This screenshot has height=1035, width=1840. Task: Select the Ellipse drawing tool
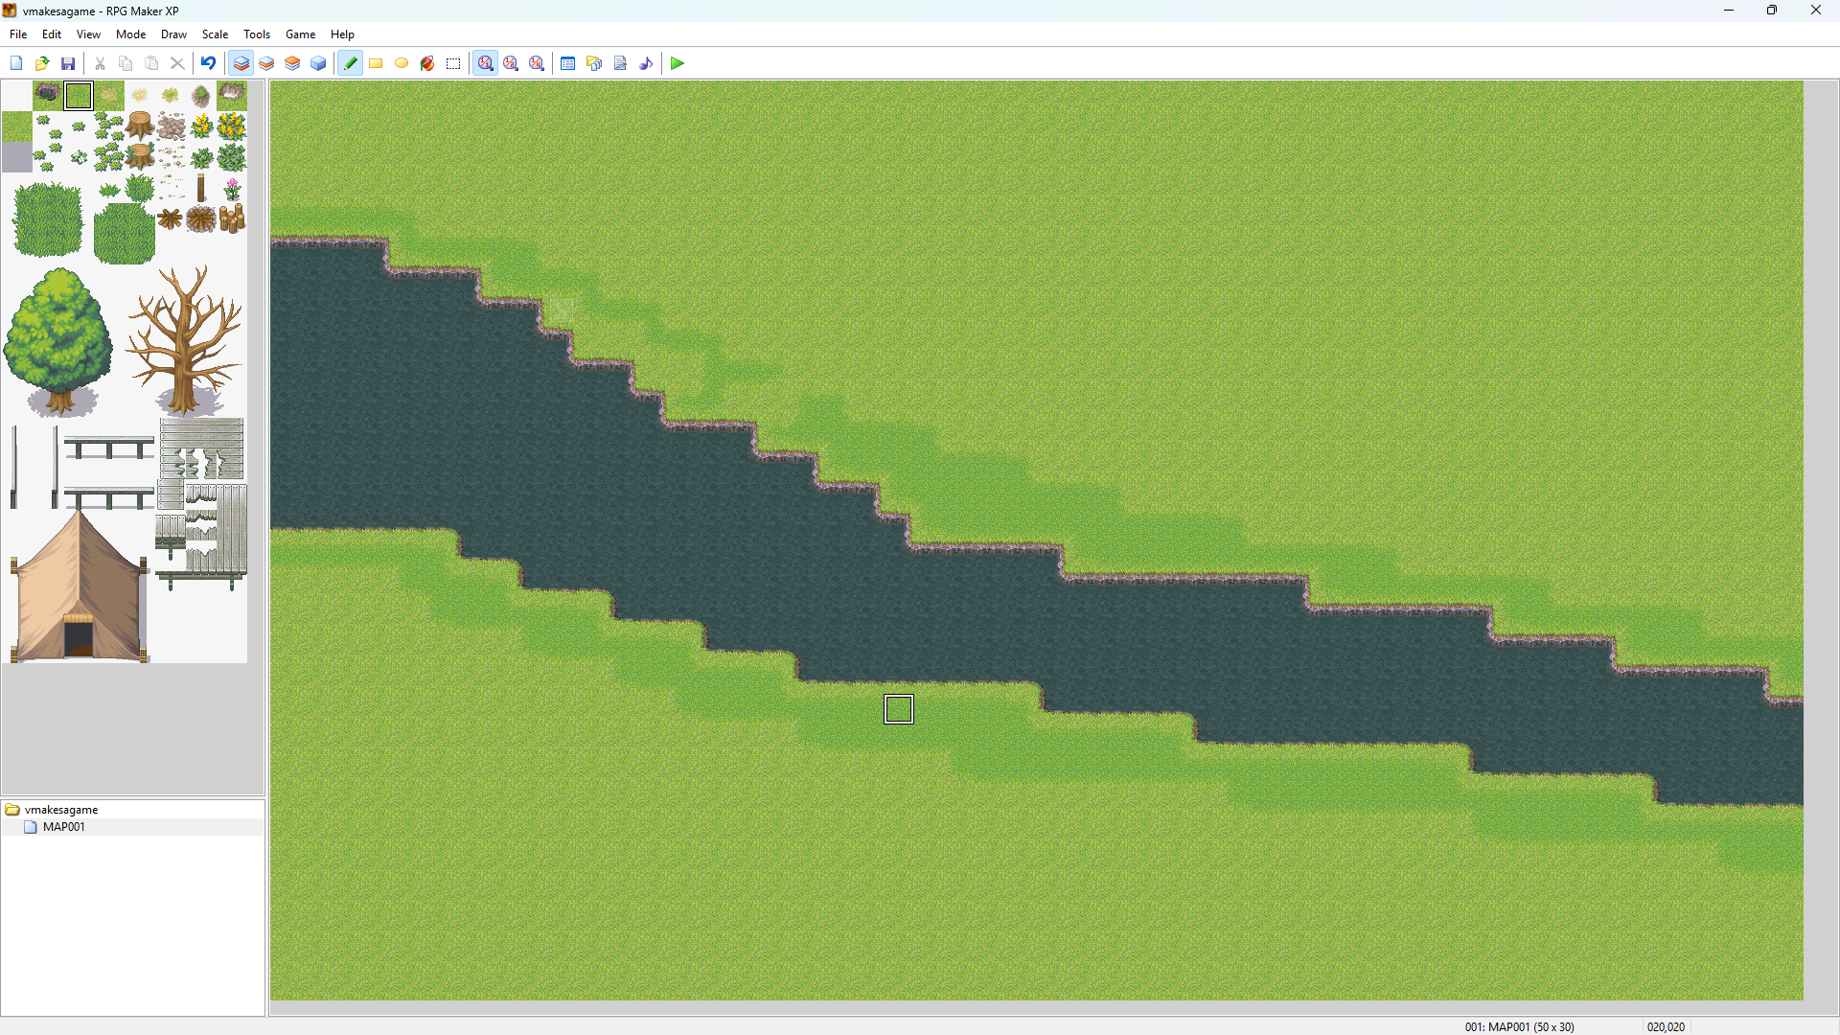402,63
